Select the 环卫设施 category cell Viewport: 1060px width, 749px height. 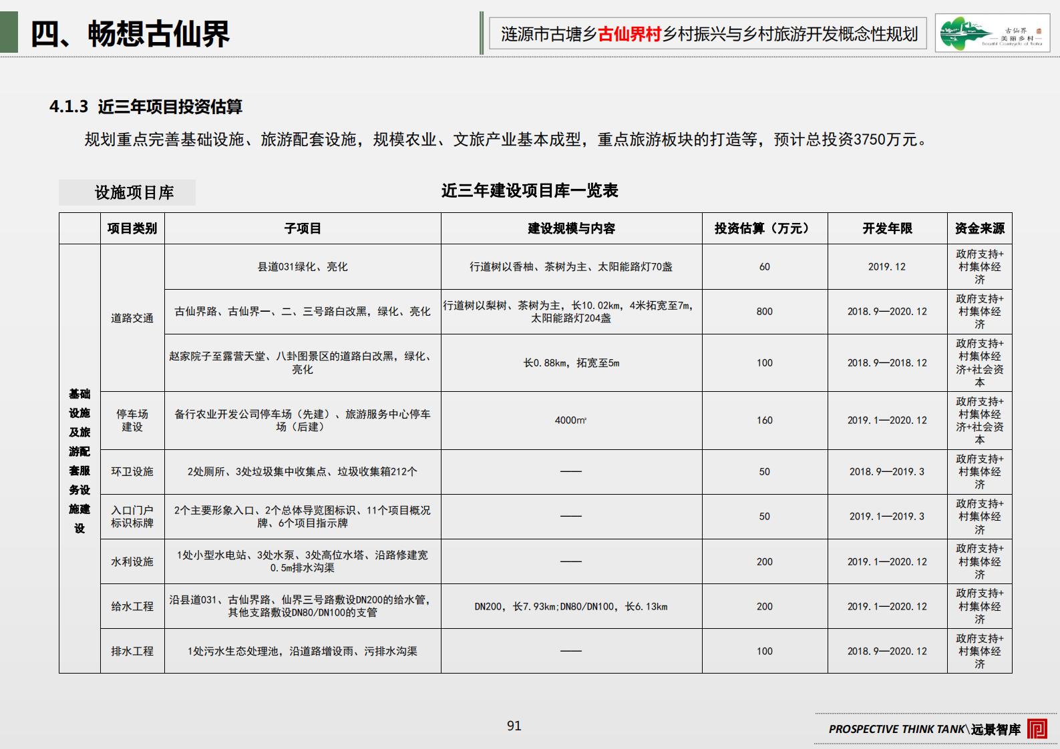tap(132, 472)
